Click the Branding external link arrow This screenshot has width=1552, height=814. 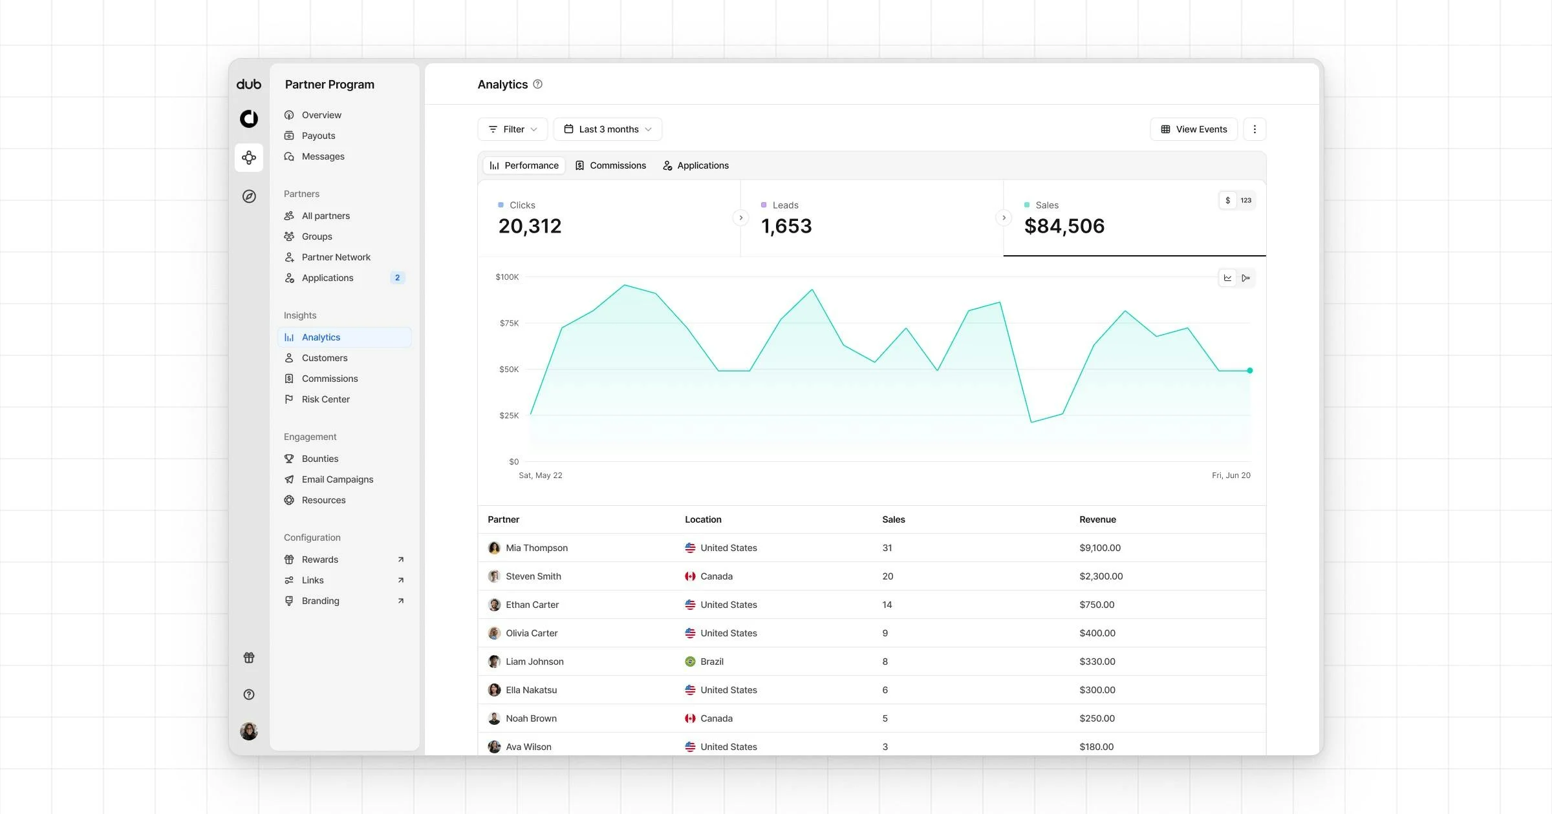point(400,601)
